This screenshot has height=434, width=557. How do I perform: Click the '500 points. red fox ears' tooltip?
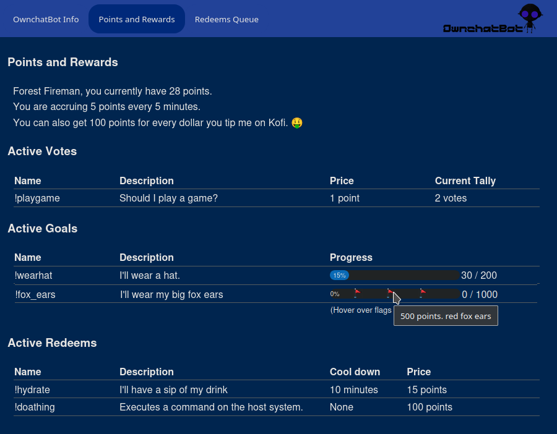[x=446, y=316]
